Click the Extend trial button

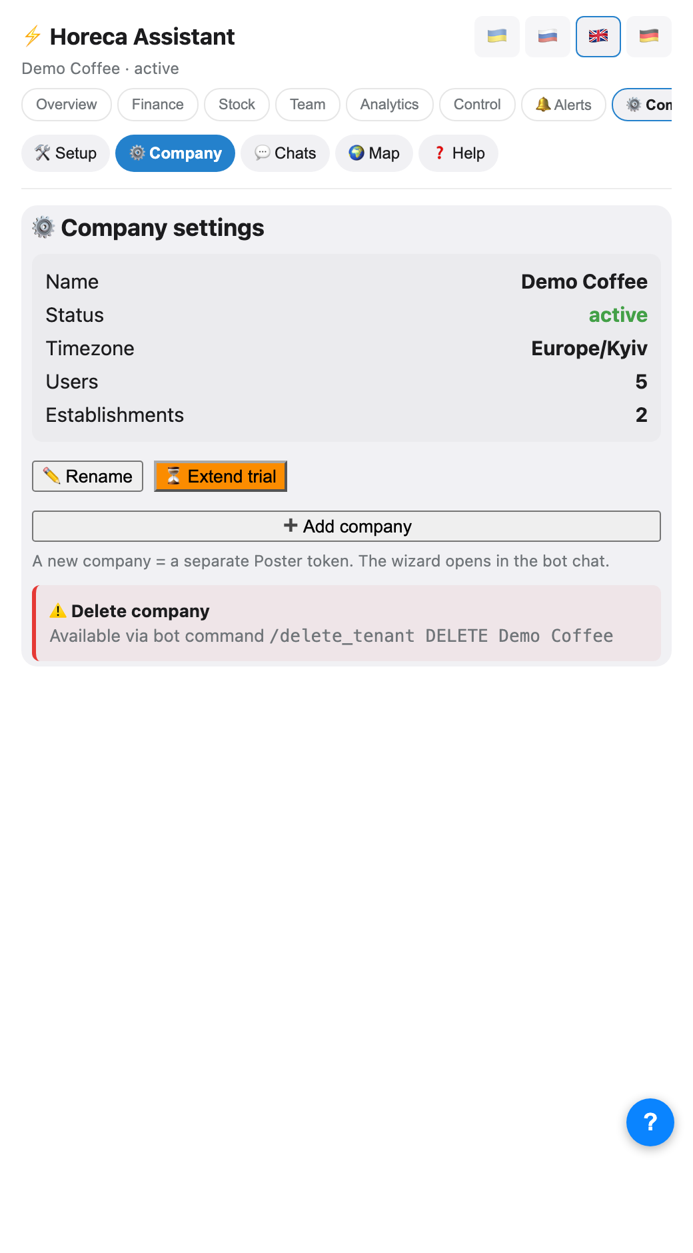pyautogui.click(x=221, y=477)
